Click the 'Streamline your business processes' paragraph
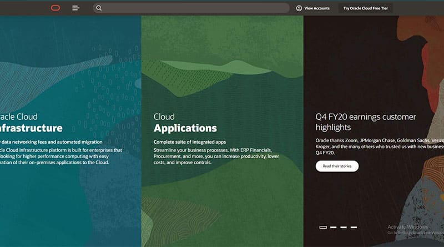444x247 pixels. coord(216,156)
